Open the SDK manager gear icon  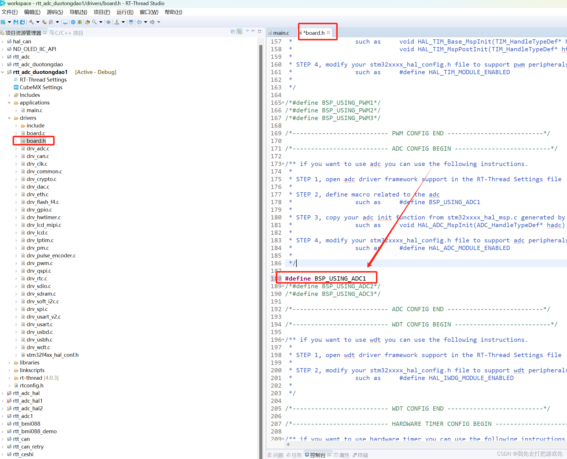pyautogui.click(x=73, y=22)
